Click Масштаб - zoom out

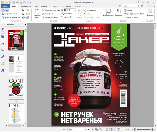66,17
